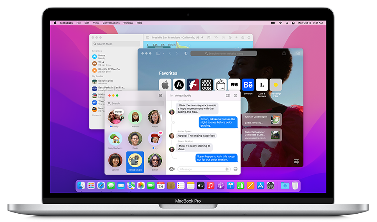Open the Trash in the Dock
377x222 pixels.
tap(295, 186)
